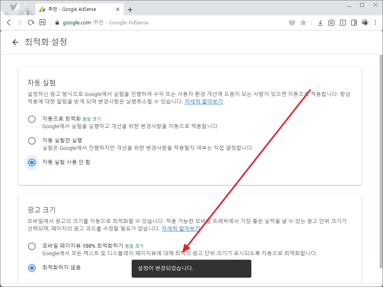Reload the AdSense page
Screen dimensions: 383x287
pyautogui.click(x=31, y=23)
